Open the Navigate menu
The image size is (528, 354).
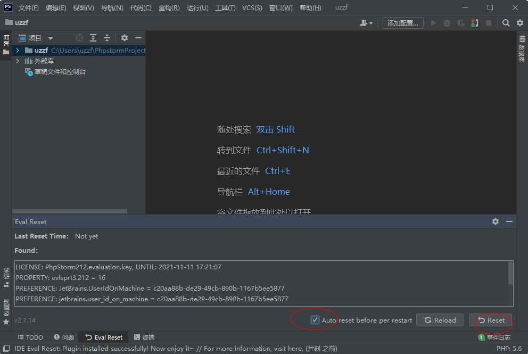112,7
